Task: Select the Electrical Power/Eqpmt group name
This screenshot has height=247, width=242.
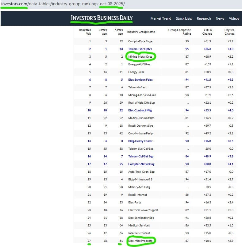Action: (x=143, y=210)
